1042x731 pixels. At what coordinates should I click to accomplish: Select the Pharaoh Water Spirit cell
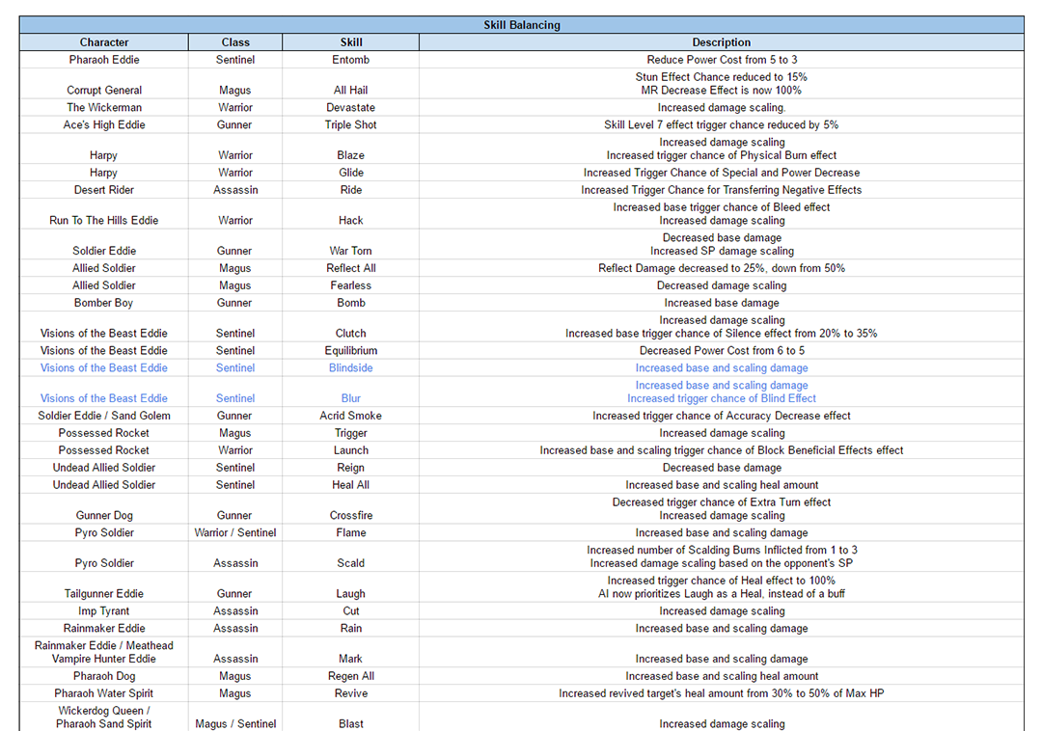pyautogui.click(x=104, y=693)
